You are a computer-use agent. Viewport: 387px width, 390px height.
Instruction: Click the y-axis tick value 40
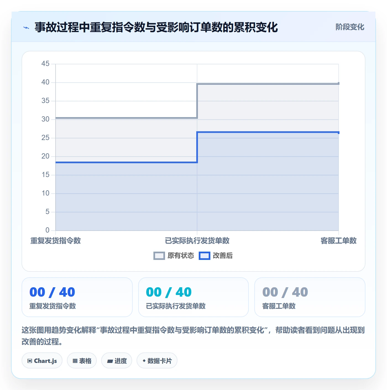click(x=45, y=82)
